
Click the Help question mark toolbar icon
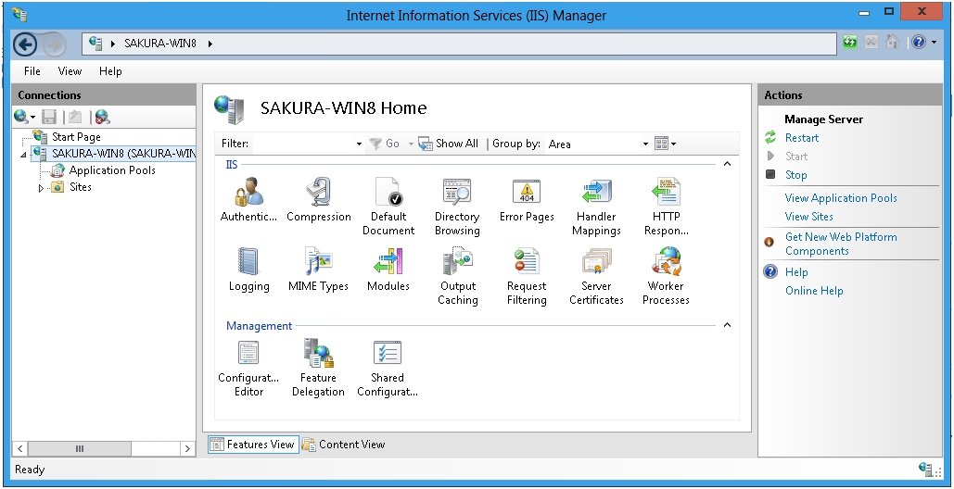pos(919,43)
